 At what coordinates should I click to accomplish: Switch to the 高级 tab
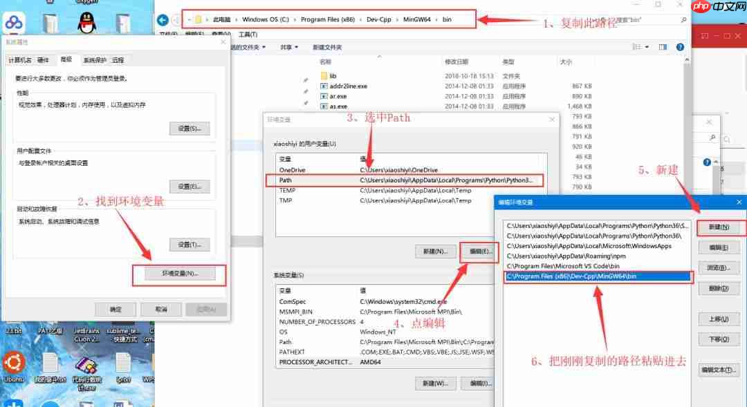tap(66, 59)
